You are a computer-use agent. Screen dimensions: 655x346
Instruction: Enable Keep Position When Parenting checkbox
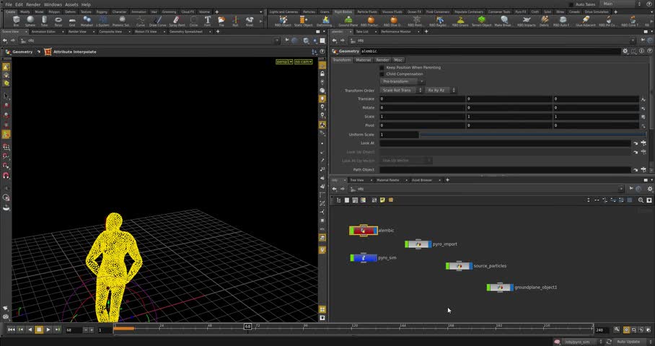coord(382,67)
